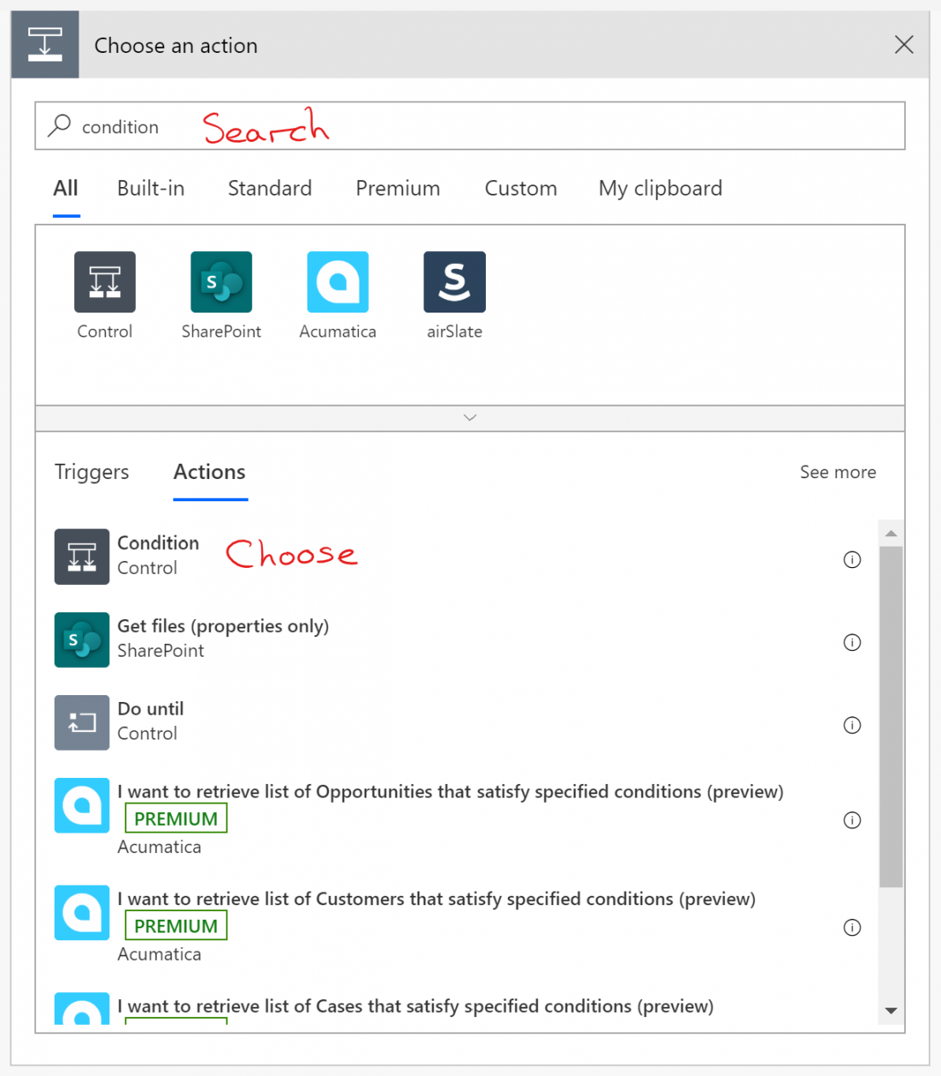Select the Actions tab
Screen dimensions: 941x1076
click(x=210, y=472)
